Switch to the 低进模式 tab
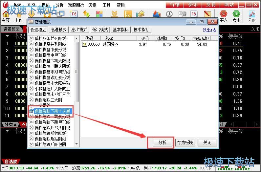 [x=38, y=30]
